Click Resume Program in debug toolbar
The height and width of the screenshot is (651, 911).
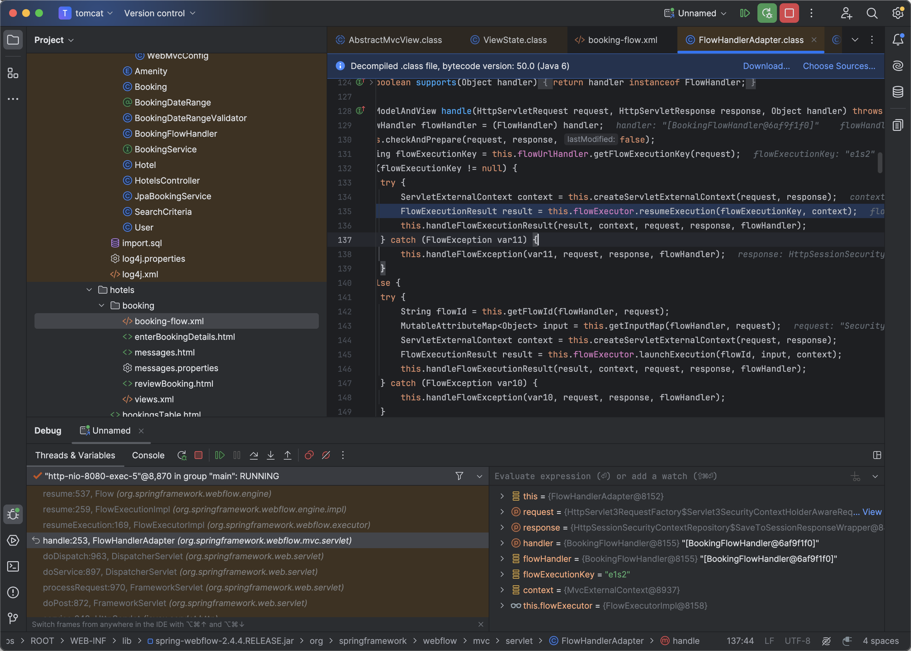click(220, 455)
